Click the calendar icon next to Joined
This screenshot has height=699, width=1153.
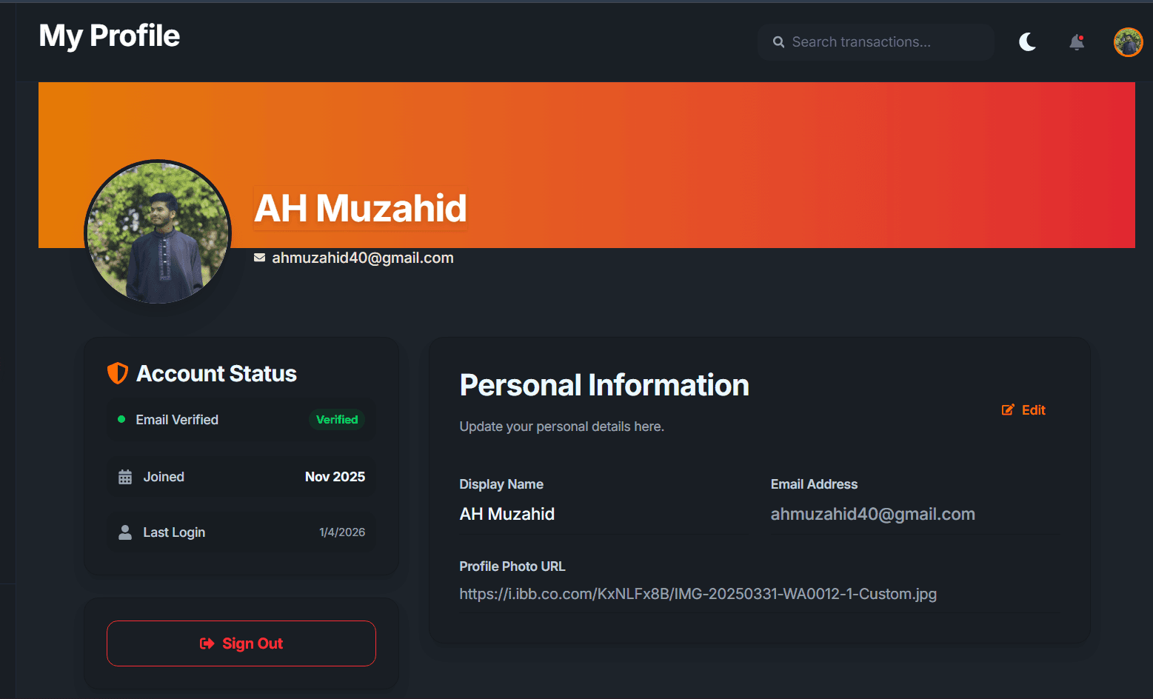(125, 477)
